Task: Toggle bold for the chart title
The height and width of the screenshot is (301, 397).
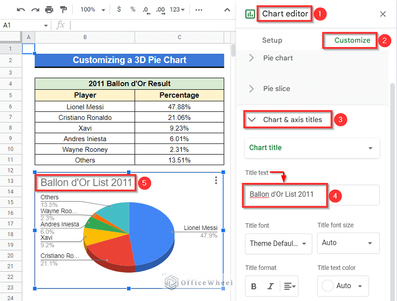Action: point(254,286)
